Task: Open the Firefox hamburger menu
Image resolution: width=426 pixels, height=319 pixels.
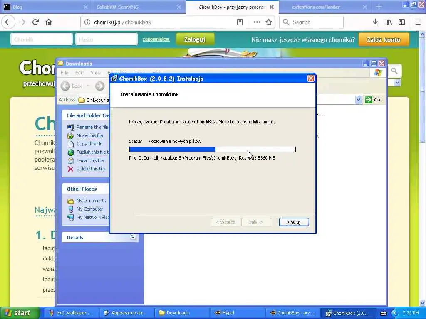Action: click(x=418, y=22)
